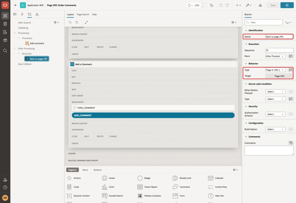This screenshot has width=296, height=203.
Task: Open the Authorization Scheme dropdown
Action: click(x=275, y=114)
